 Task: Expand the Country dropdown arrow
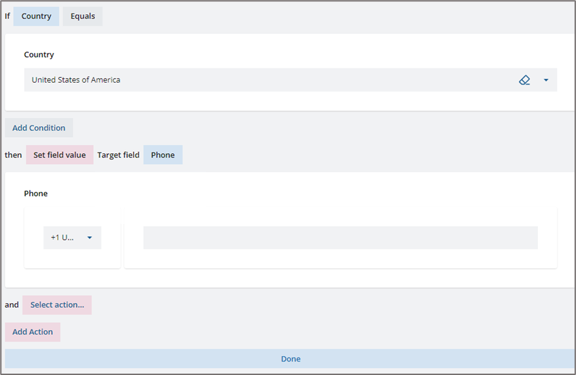546,80
